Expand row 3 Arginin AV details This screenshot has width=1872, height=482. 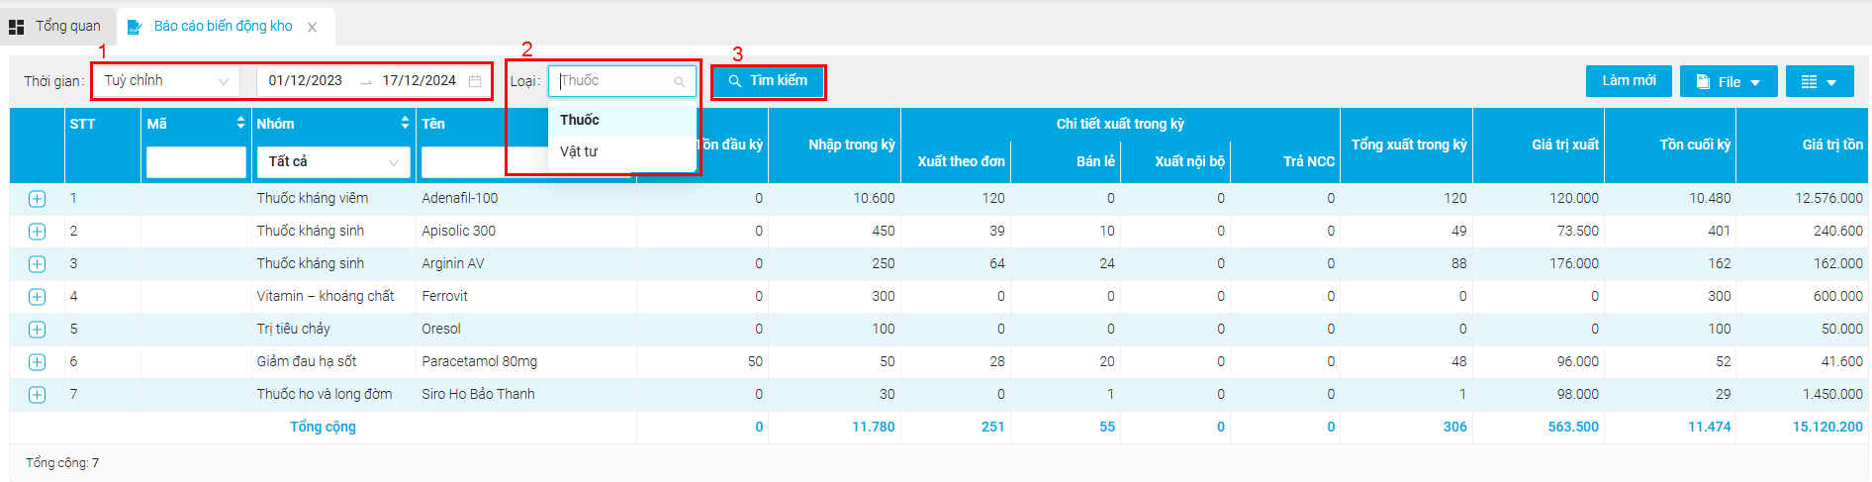(x=37, y=264)
